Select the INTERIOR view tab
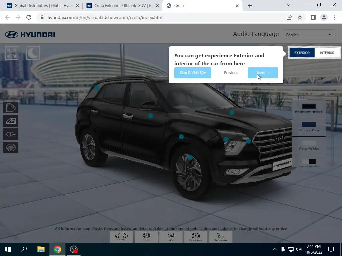Screen dimensions: 342x256 tap(327, 53)
